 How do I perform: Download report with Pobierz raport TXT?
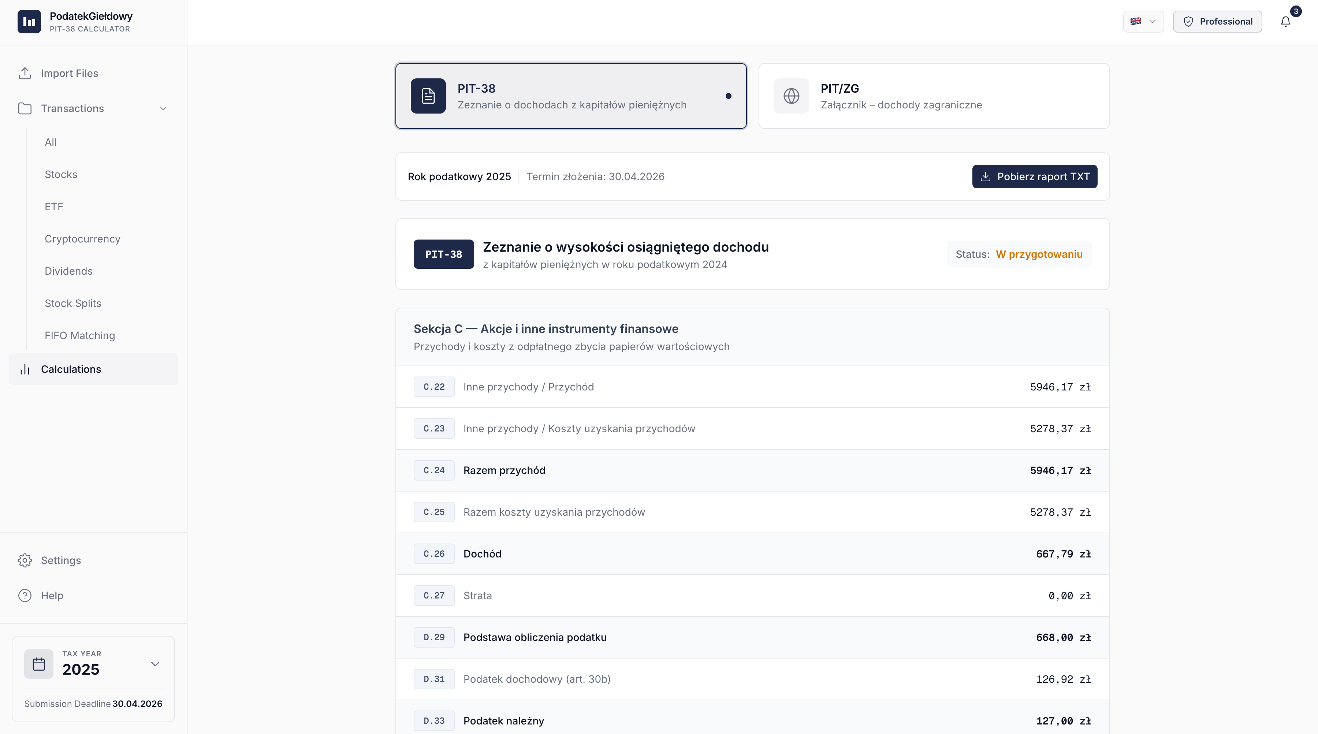[1034, 177]
